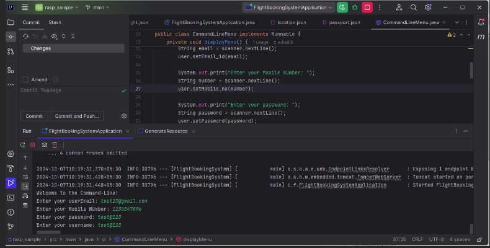Stop the process in Run panel toolbar
Screen dimensions: 490x248
32,145
